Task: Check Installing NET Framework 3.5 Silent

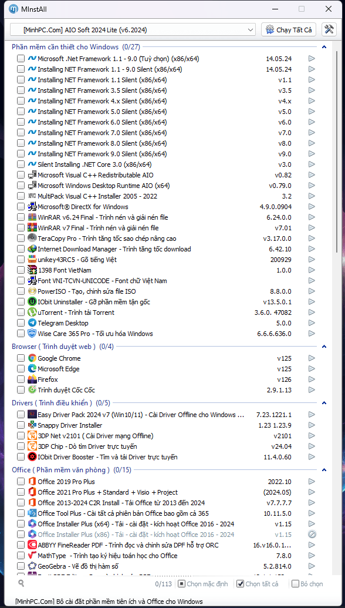Action: [x=21, y=90]
